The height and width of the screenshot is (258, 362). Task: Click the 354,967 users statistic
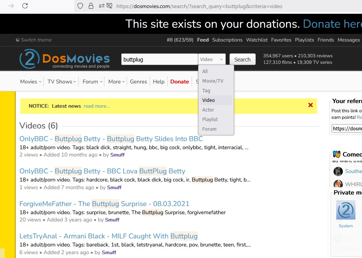[x=278, y=56]
